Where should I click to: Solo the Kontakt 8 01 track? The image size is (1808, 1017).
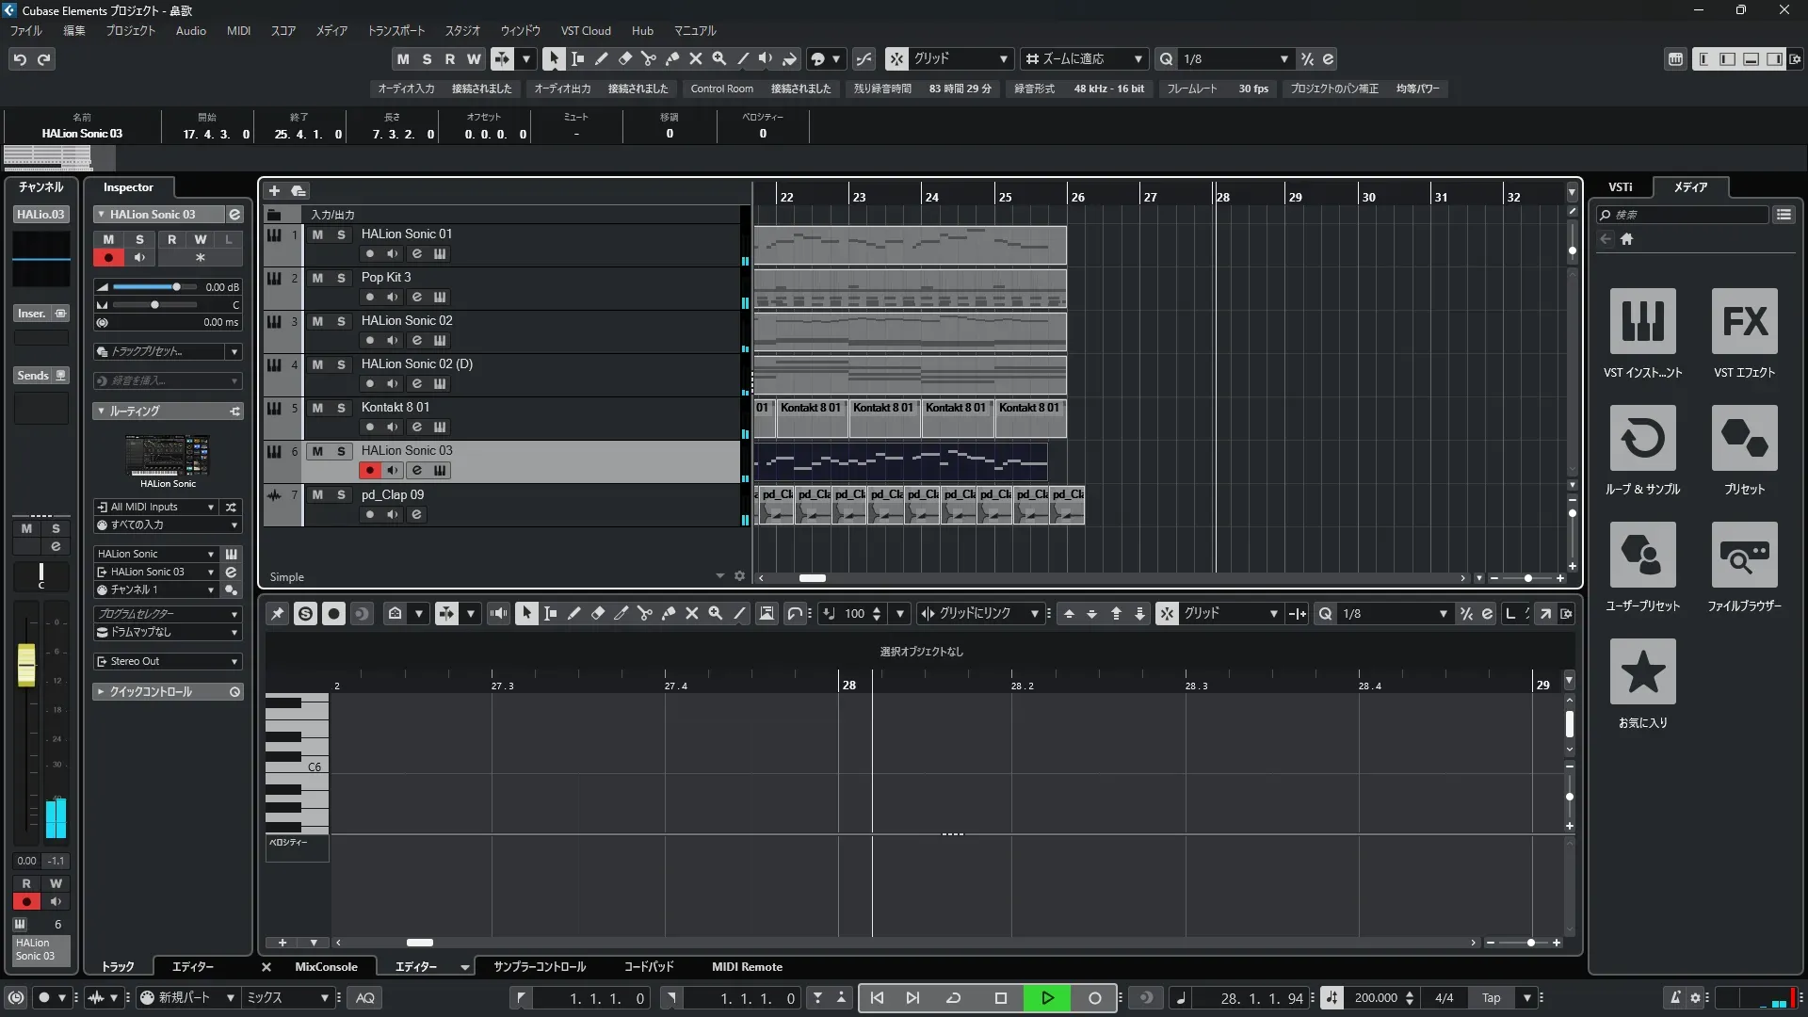pos(341,409)
